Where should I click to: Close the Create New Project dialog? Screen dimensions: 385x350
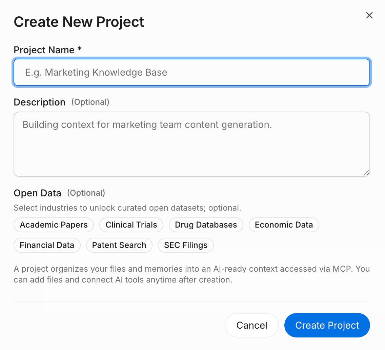click(x=369, y=15)
